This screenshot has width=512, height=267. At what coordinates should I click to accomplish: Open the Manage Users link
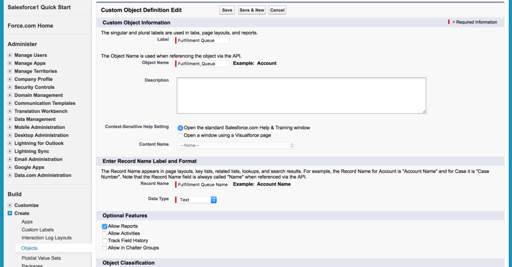(x=30, y=55)
